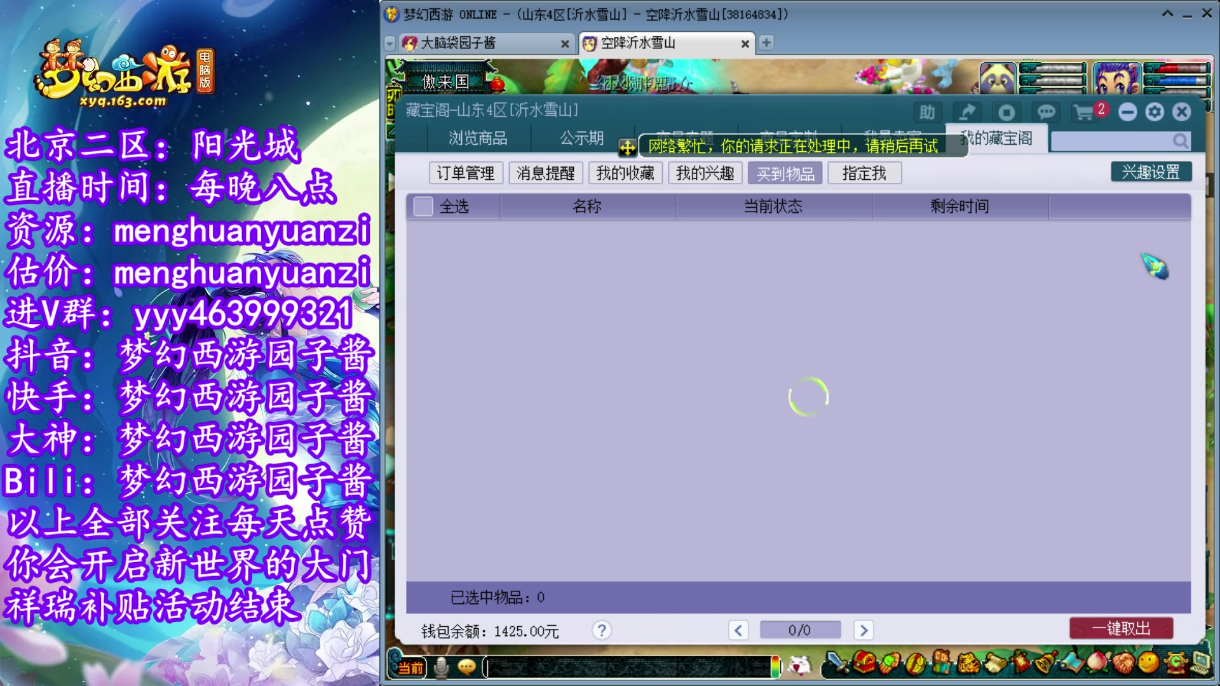Select the 买到物品 section
Image resolution: width=1220 pixels, height=686 pixels.
tap(785, 173)
